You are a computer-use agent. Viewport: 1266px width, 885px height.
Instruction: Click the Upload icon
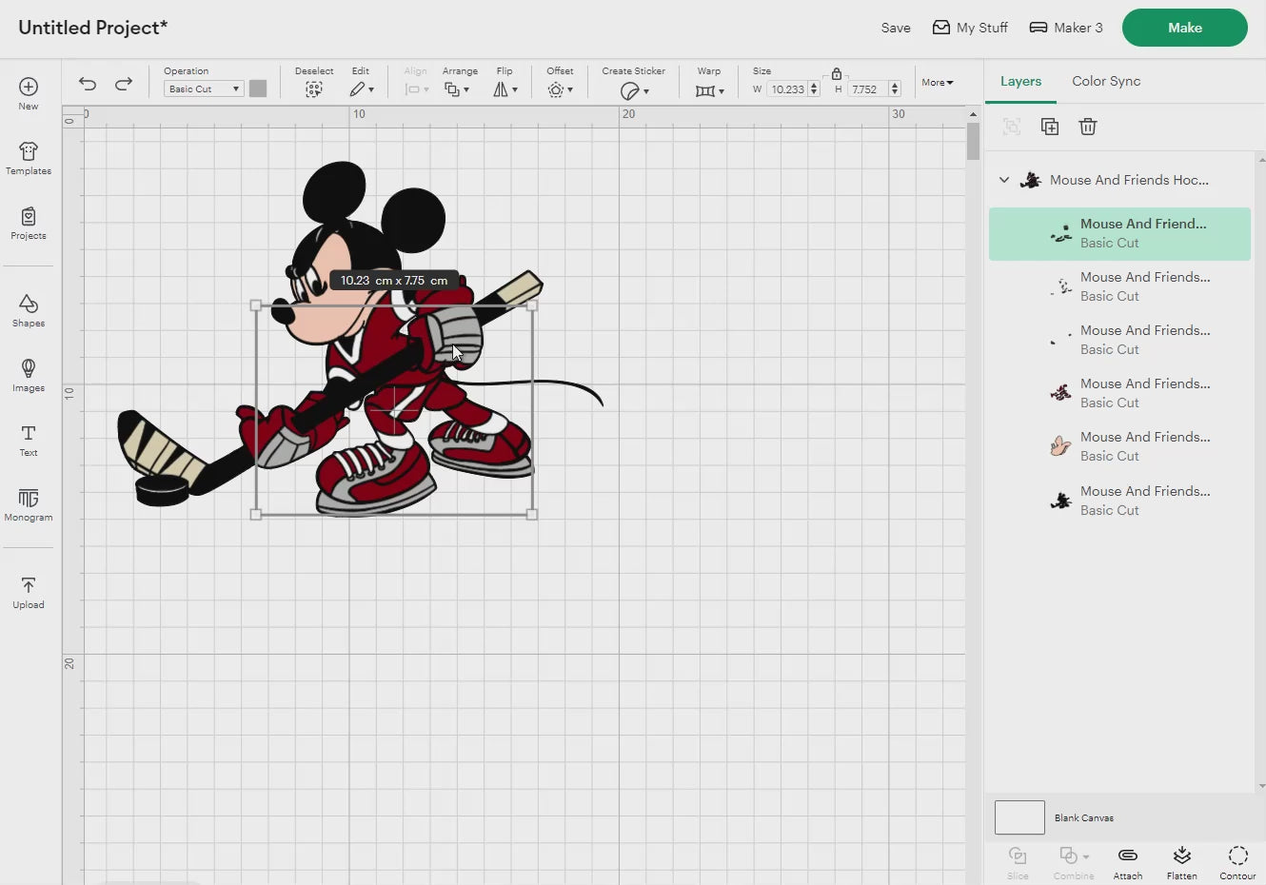click(x=29, y=585)
